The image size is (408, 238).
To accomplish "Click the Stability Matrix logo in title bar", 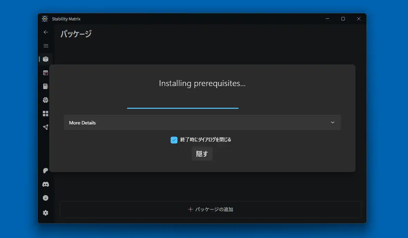I will (45, 19).
